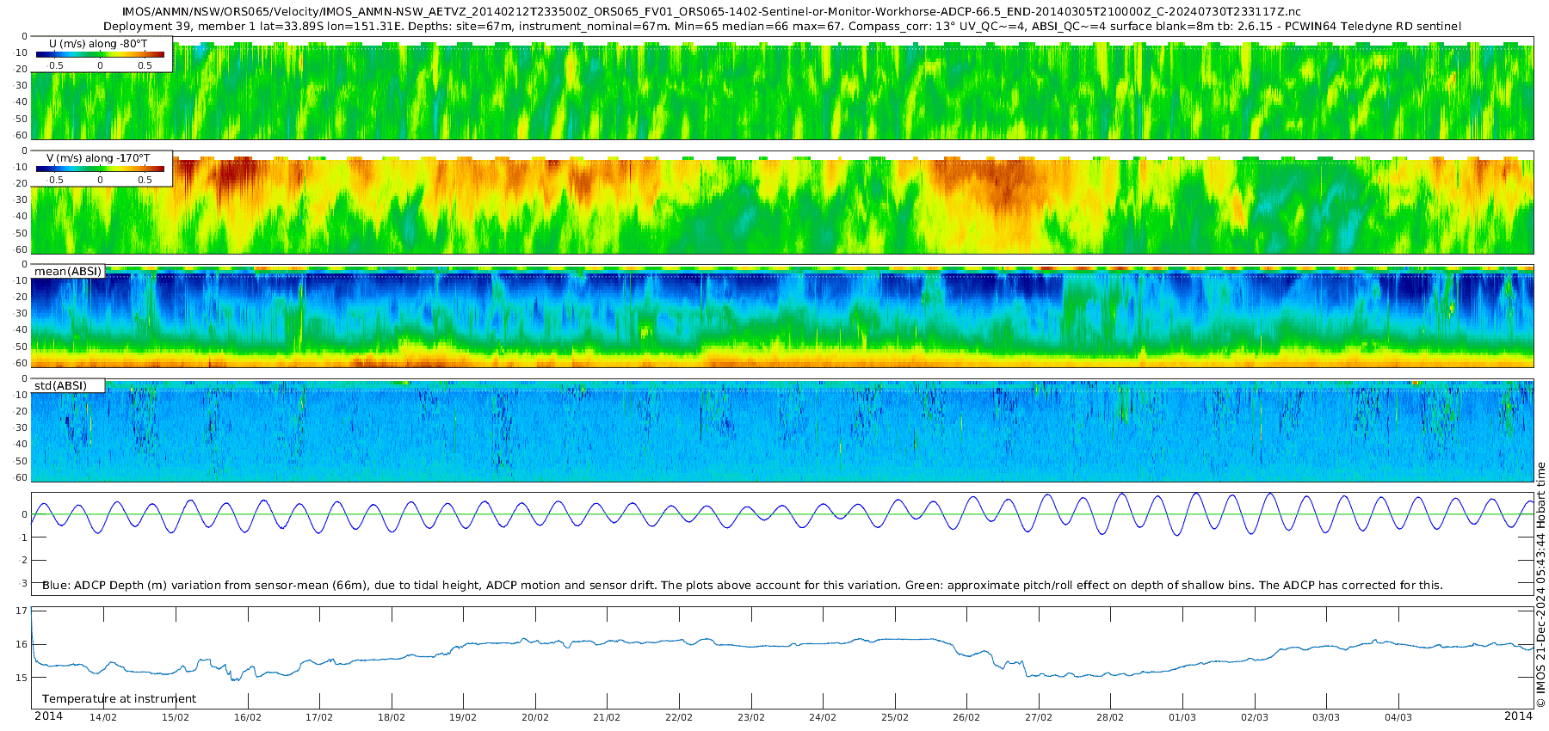Click the 'V (m/s) along -170°T' label
The height and width of the screenshot is (731, 1549).
[x=97, y=158]
